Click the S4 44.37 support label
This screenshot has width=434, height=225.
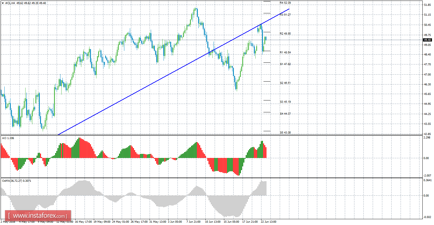pos(285,114)
